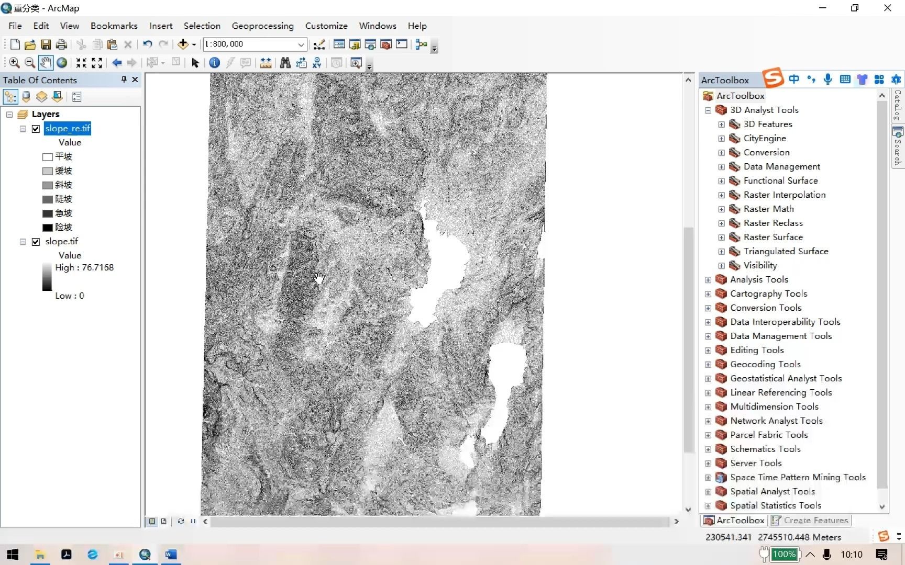Open the Editor toolbar icon
905x565 pixels.
pos(319,44)
